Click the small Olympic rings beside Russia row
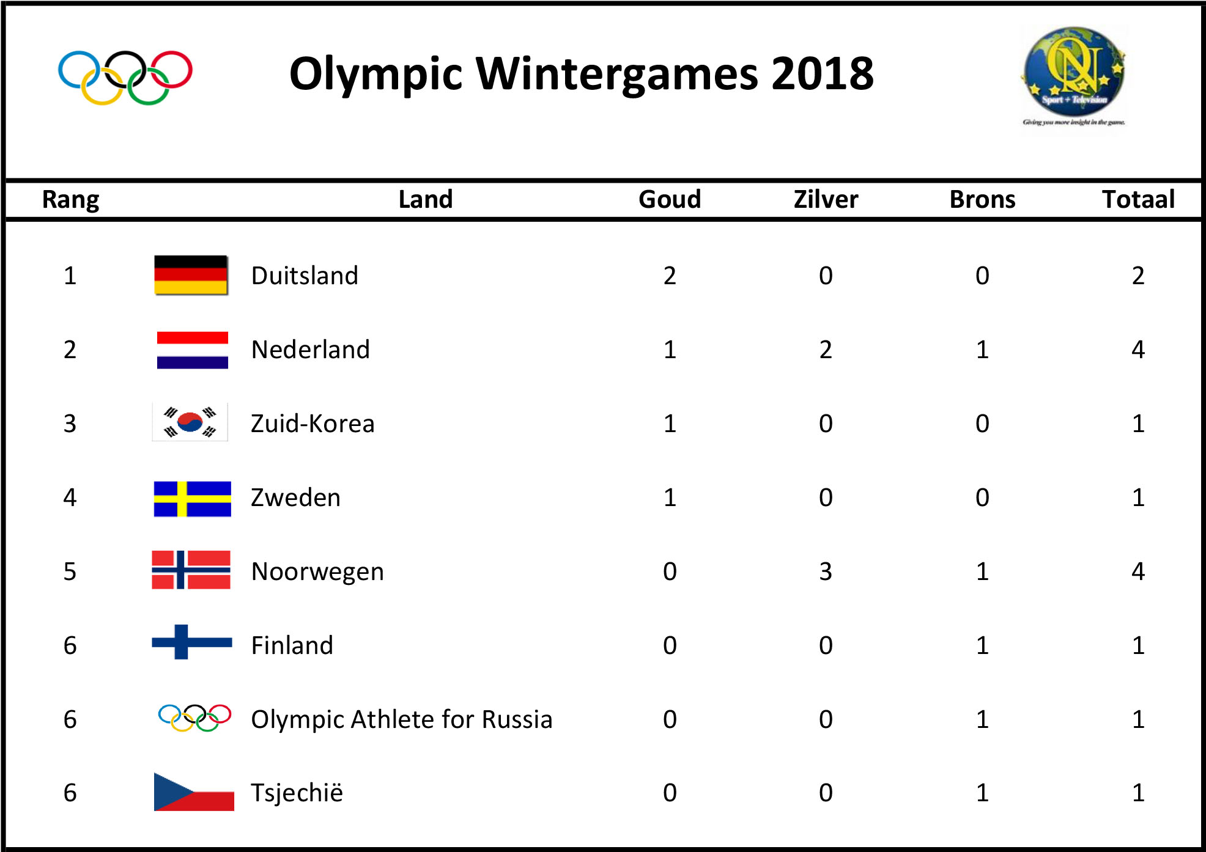The width and height of the screenshot is (1206, 852). pos(194,718)
